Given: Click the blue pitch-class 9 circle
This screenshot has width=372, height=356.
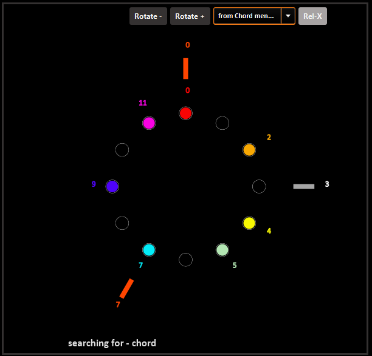Looking at the screenshot, I should (x=112, y=187).
